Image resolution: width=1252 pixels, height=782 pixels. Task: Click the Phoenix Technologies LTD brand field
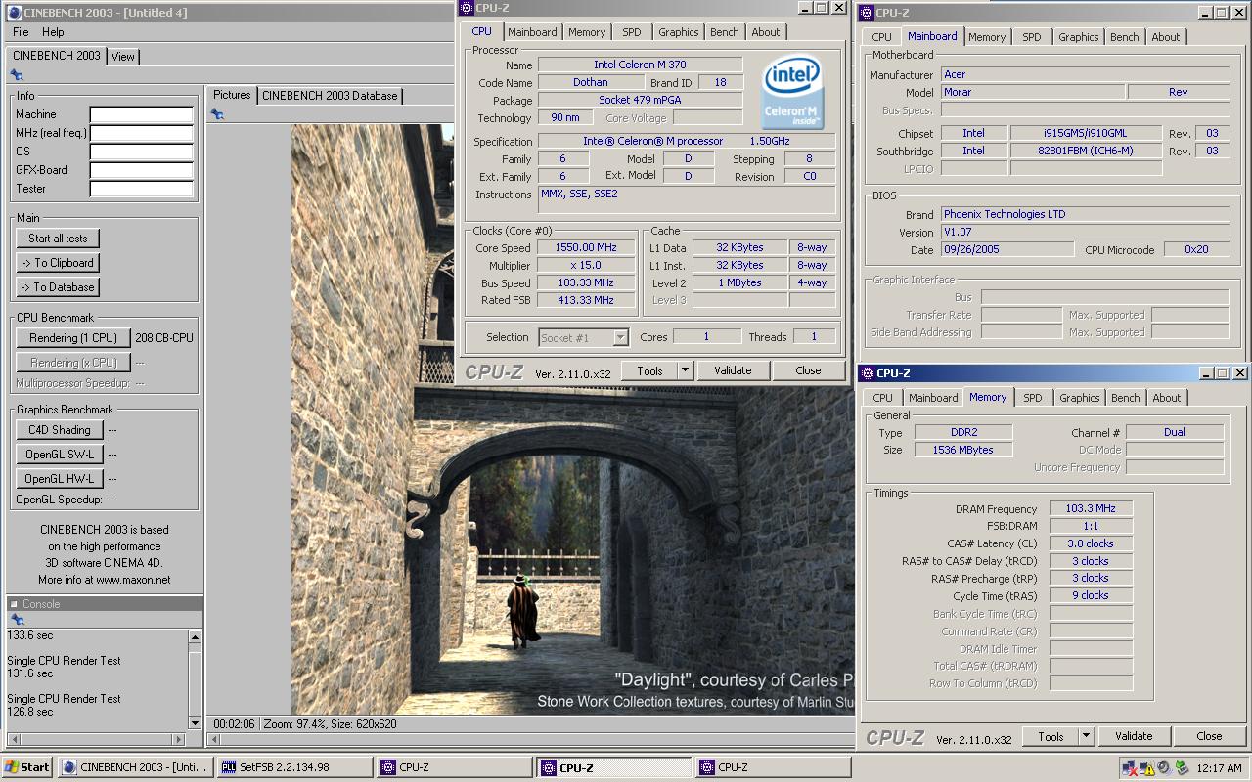(1085, 214)
